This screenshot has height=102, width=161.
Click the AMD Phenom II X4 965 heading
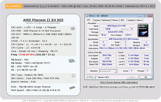coord(43,20)
